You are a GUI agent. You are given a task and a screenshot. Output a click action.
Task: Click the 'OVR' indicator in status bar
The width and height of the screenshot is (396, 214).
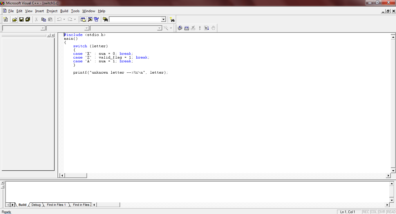(x=382, y=212)
